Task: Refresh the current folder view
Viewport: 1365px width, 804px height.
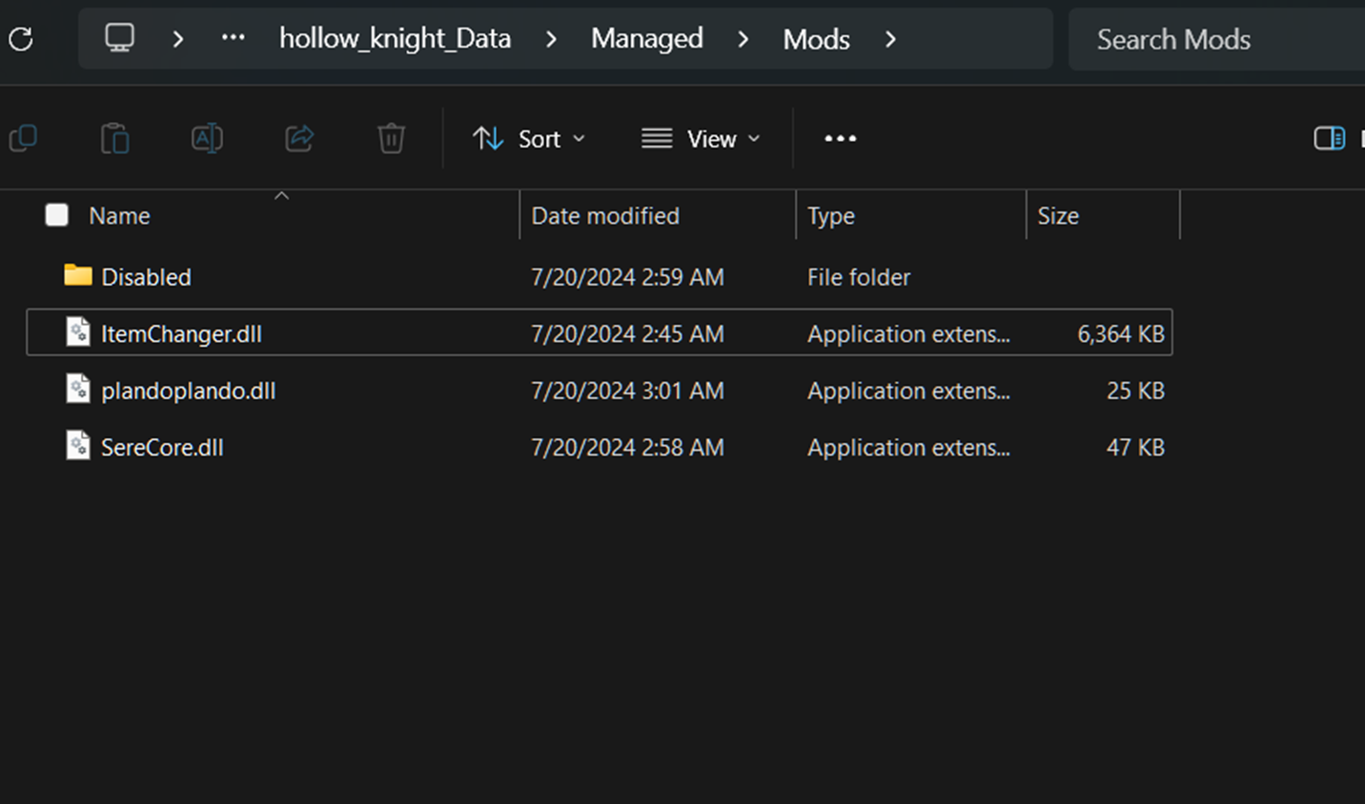Action: pos(21,39)
